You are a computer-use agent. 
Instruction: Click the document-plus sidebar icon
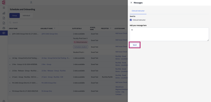[4, 18]
